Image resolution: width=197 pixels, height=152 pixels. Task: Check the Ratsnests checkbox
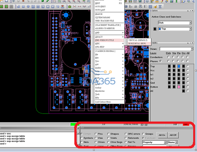click(126, 138)
